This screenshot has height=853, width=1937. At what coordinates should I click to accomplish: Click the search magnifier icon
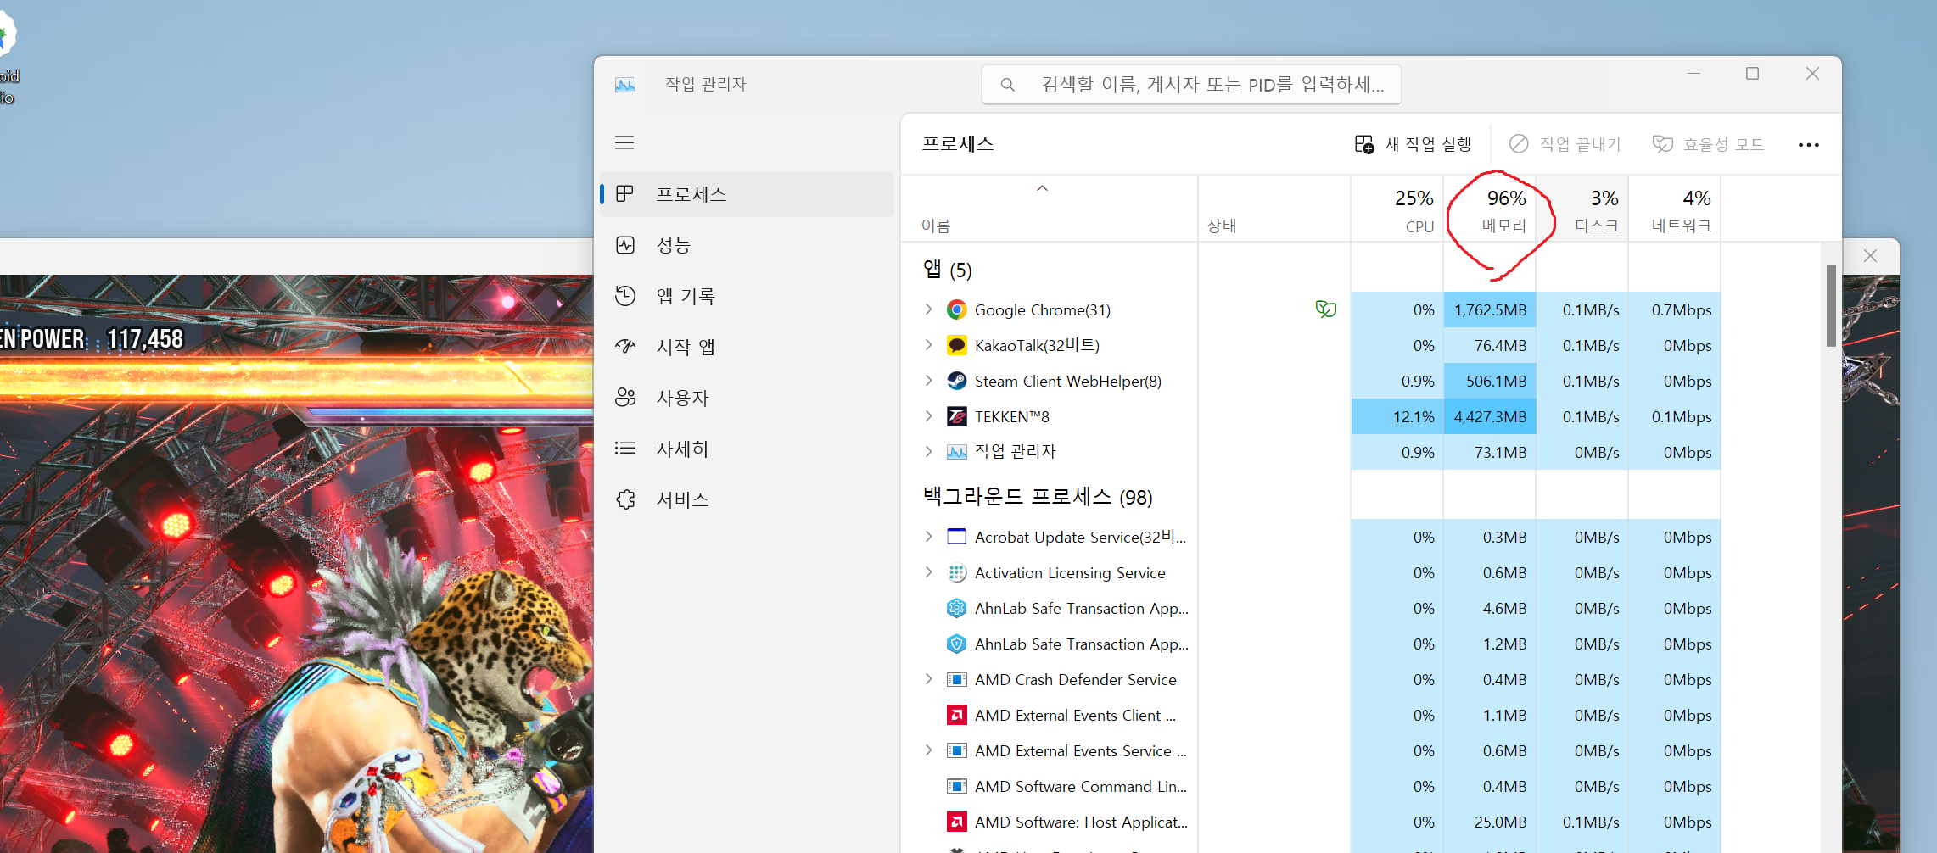tap(1007, 85)
